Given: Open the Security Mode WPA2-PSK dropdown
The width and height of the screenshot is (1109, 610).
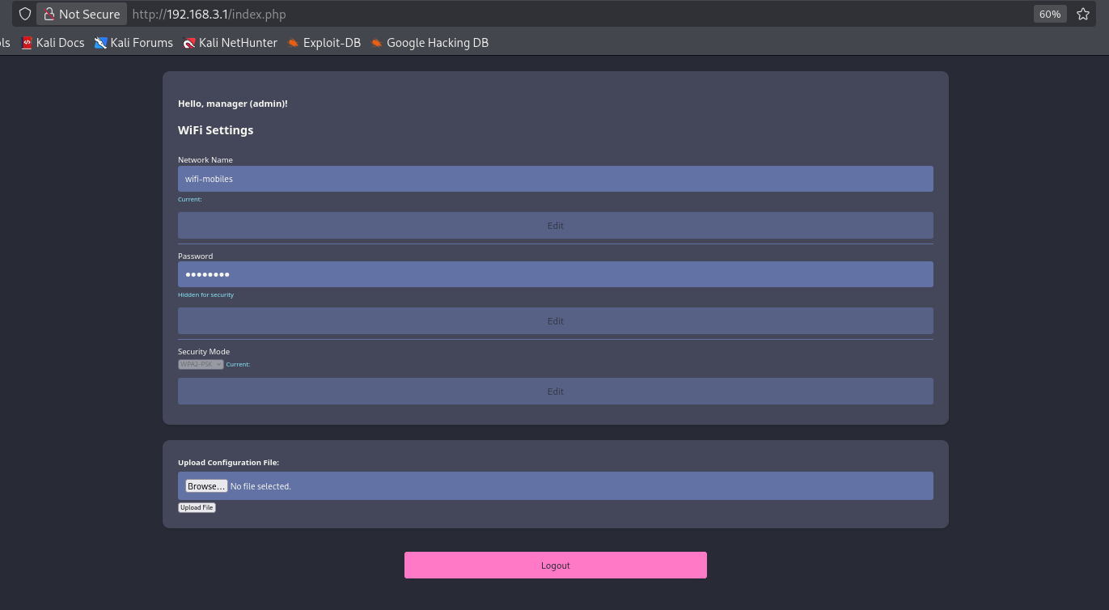Looking at the screenshot, I should [x=200, y=364].
